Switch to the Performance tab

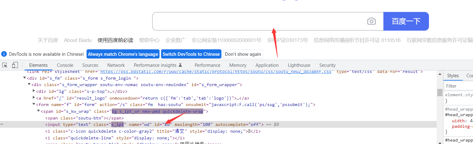[x=208, y=65]
